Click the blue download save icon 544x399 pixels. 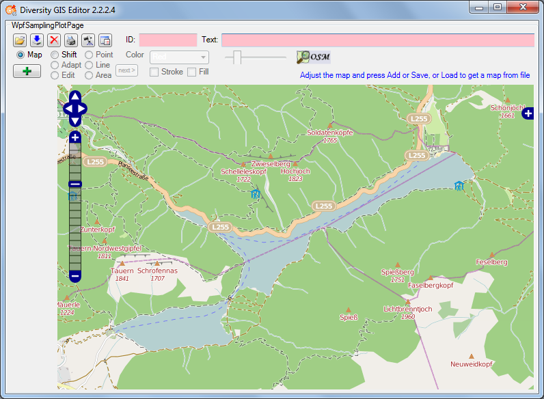click(x=37, y=40)
